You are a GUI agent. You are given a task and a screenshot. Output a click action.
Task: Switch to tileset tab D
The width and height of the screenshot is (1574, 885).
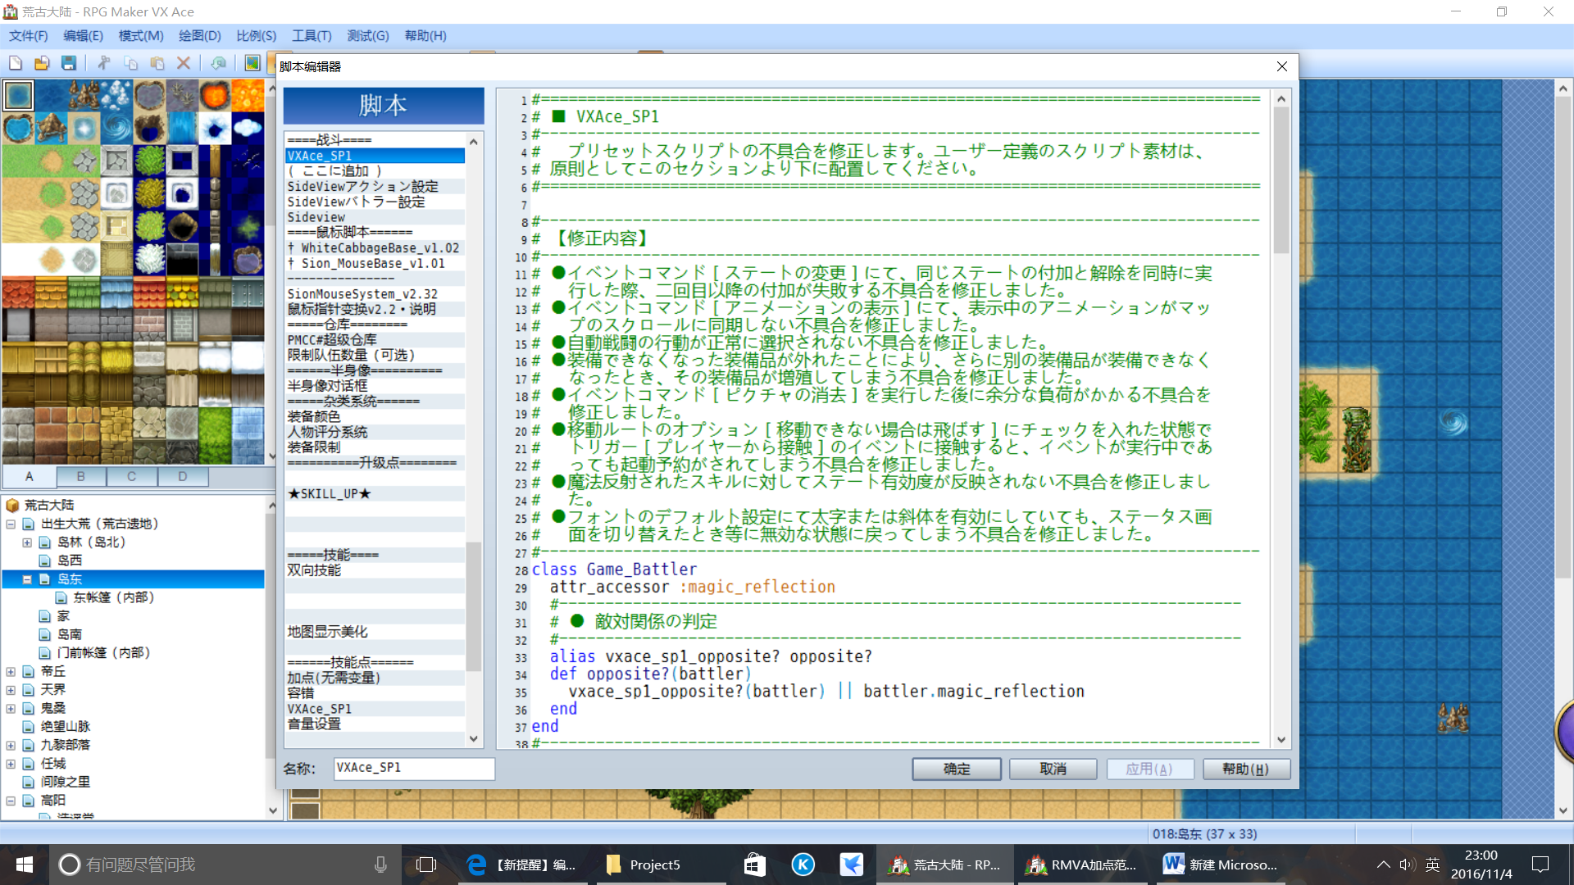tap(182, 476)
